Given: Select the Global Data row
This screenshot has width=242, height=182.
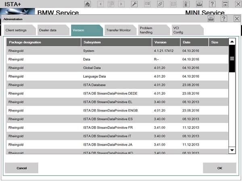Looking at the screenshot, I should click(117, 68).
